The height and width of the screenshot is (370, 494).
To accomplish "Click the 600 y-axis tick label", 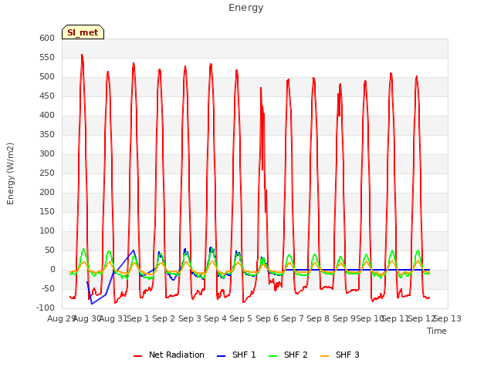I will 47,39.
